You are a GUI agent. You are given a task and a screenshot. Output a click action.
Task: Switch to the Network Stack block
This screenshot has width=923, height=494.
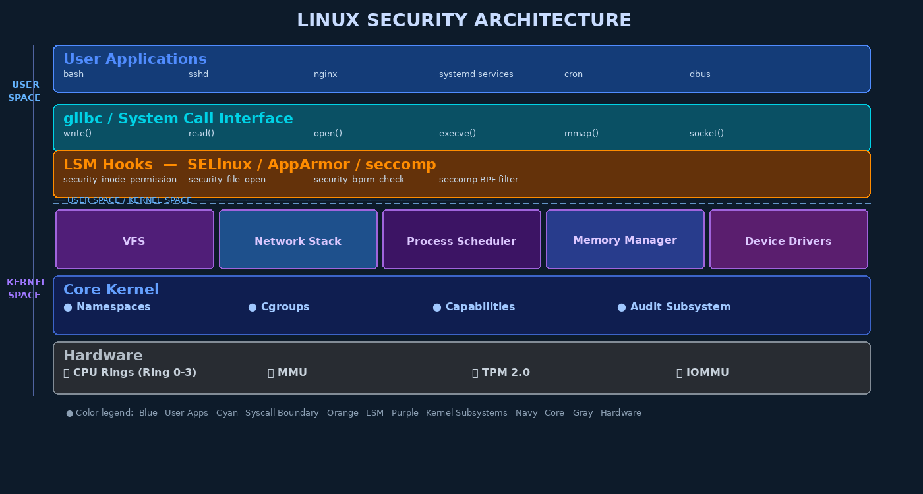point(298,240)
